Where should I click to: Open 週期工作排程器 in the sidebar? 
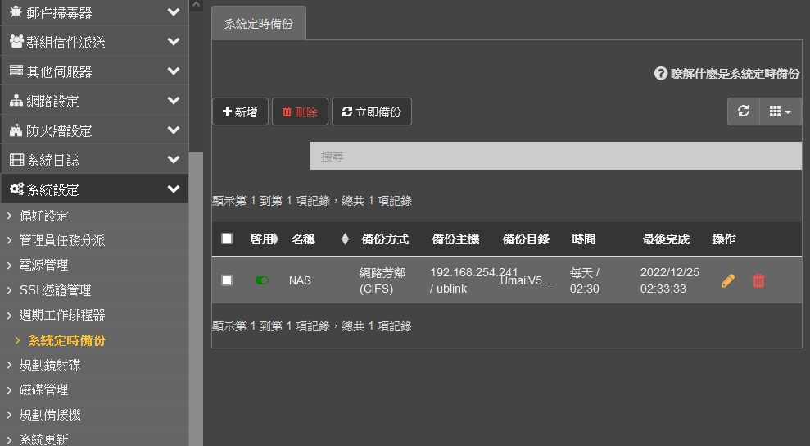point(62,315)
